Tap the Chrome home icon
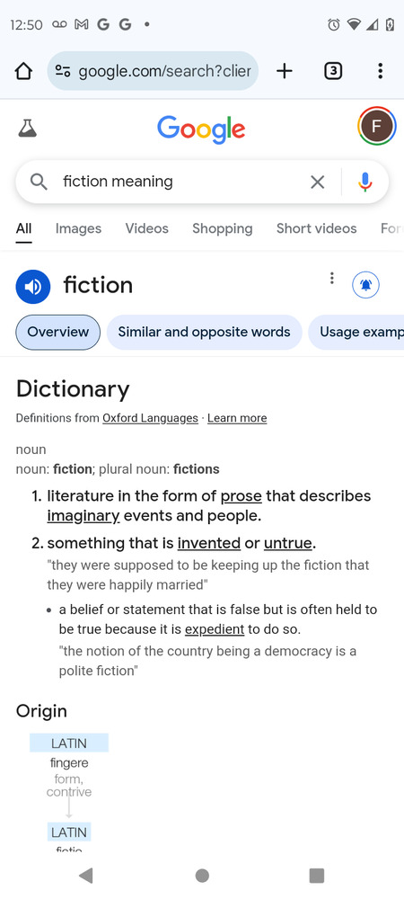The image size is (404, 899). point(23,71)
